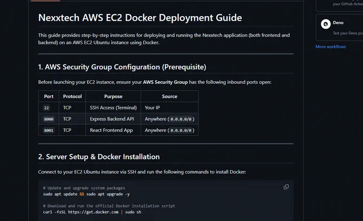Image resolution: width=363 pixels, height=221 pixels.
Task: Click Anywhere source in Express Backend row
Action: [x=169, y=119]
